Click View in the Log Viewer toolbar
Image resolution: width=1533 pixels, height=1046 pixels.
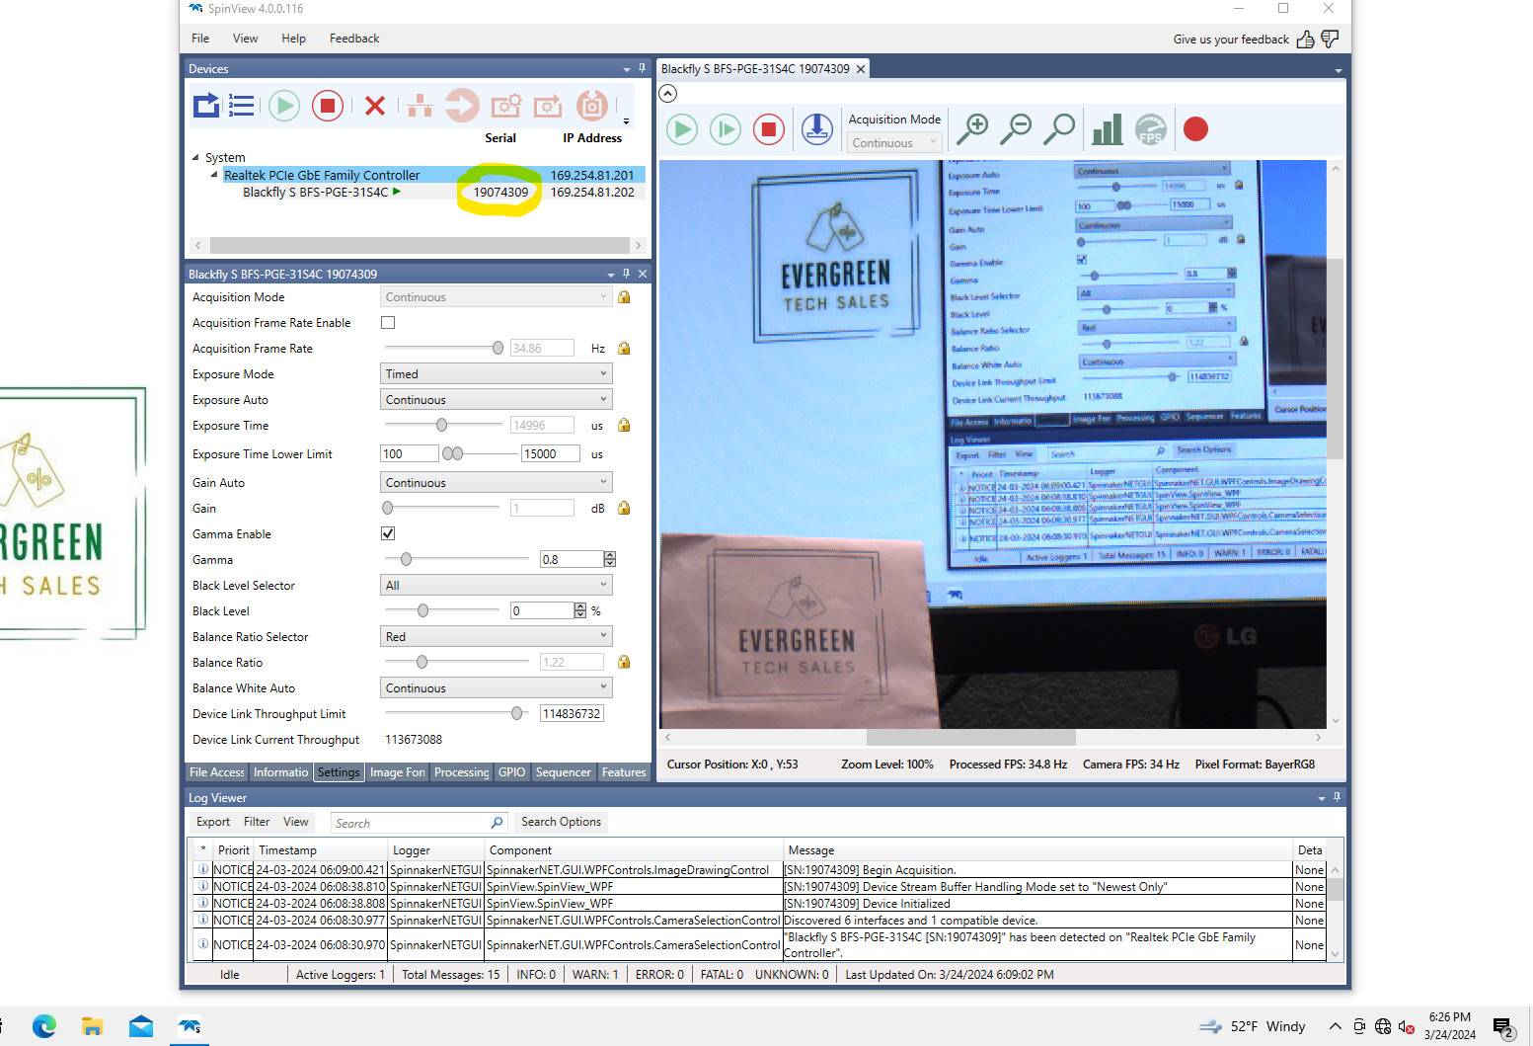tap(296, 822)
